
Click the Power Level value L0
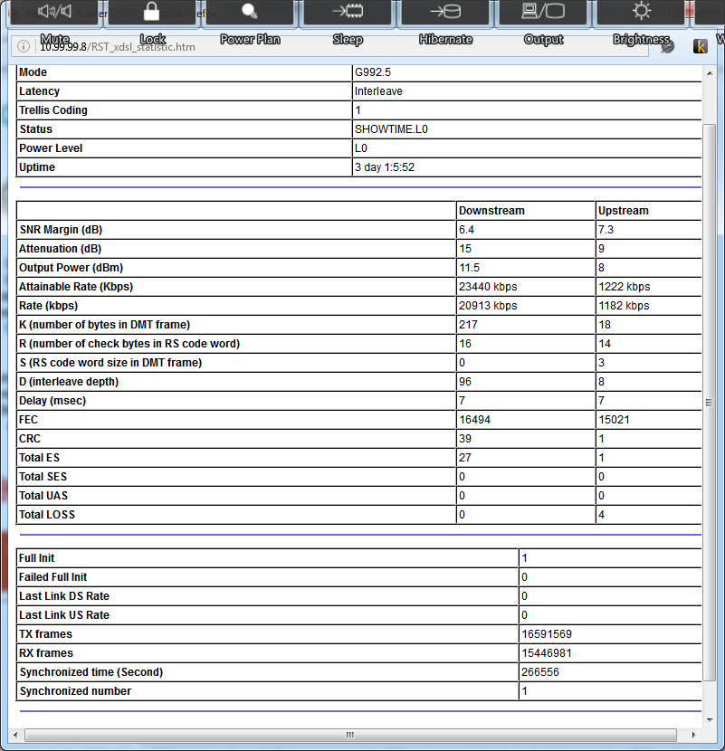click(361, 148)
